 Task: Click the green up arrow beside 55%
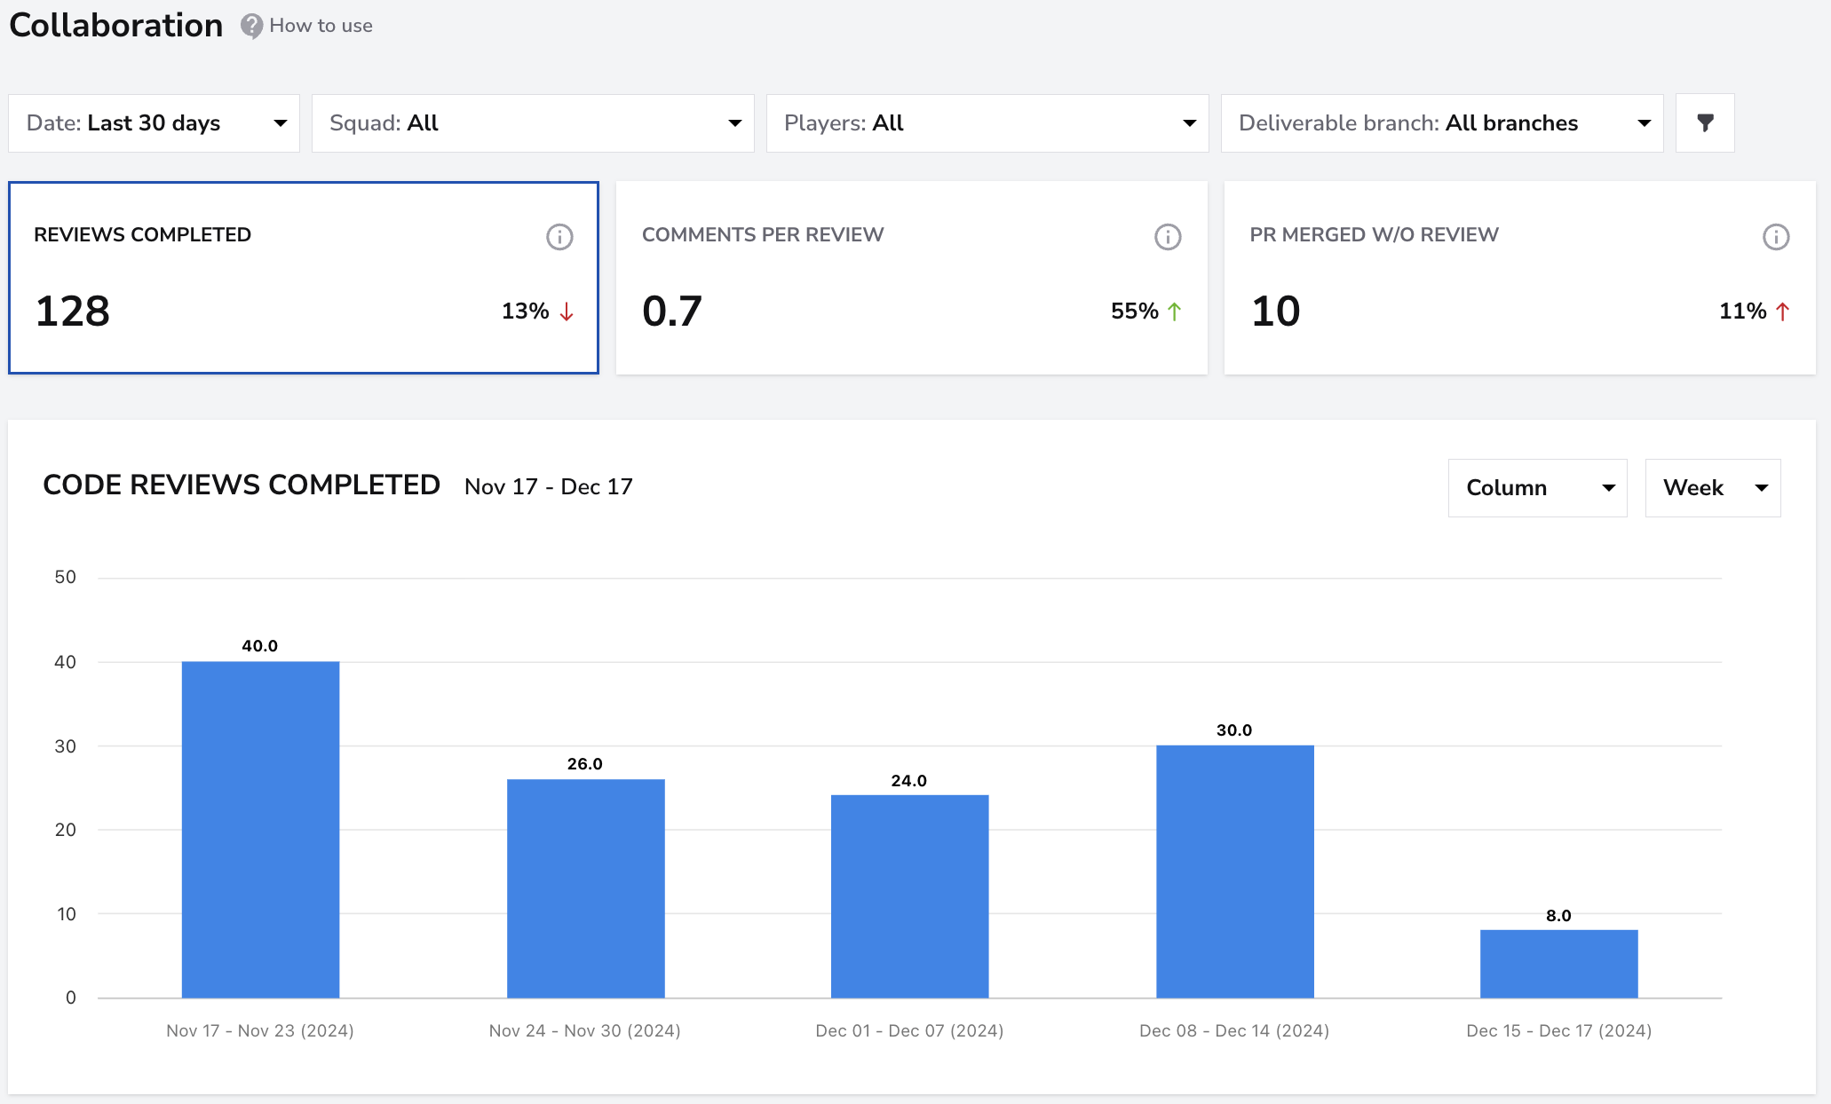click(x=1175, y=311)
